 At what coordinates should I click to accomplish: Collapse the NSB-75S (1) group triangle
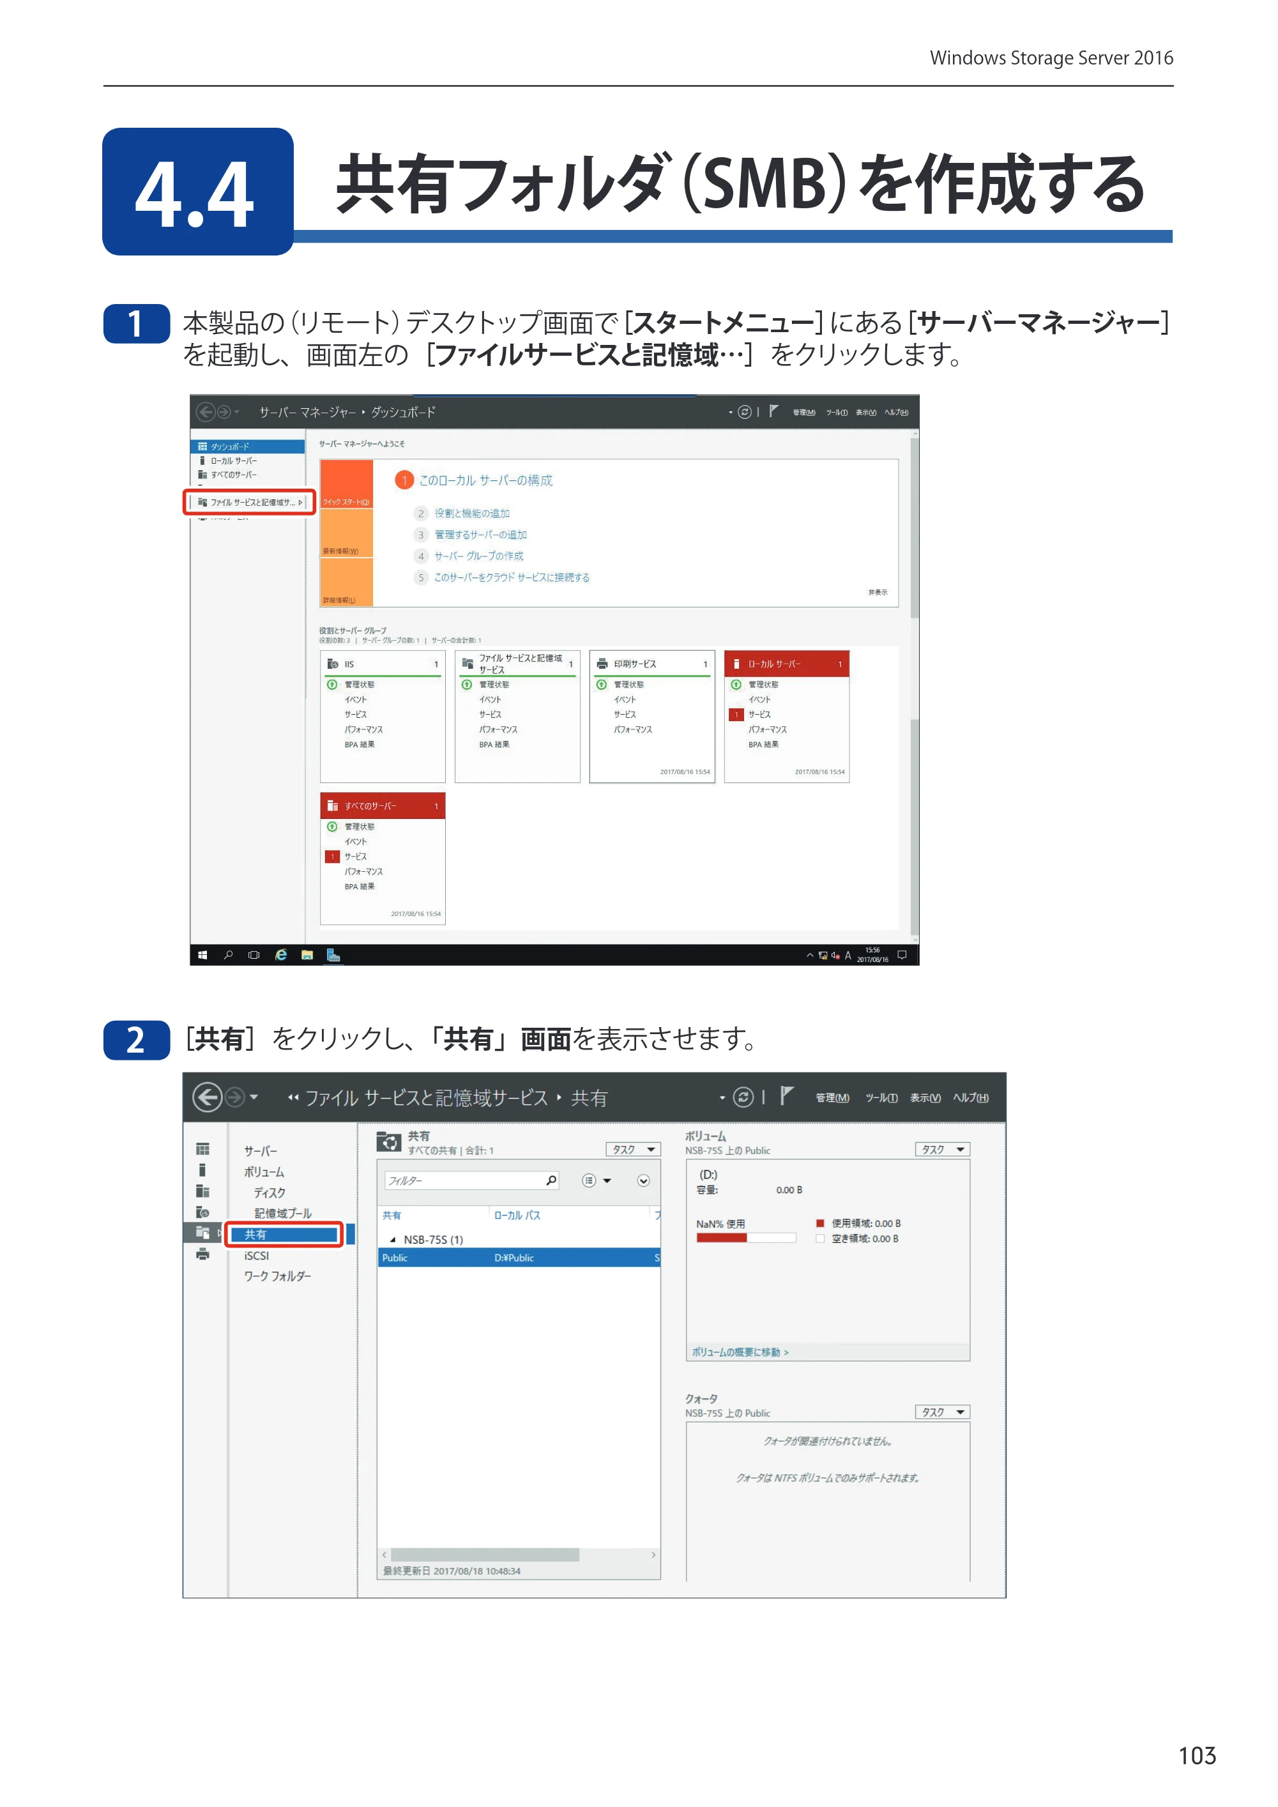393,1240
